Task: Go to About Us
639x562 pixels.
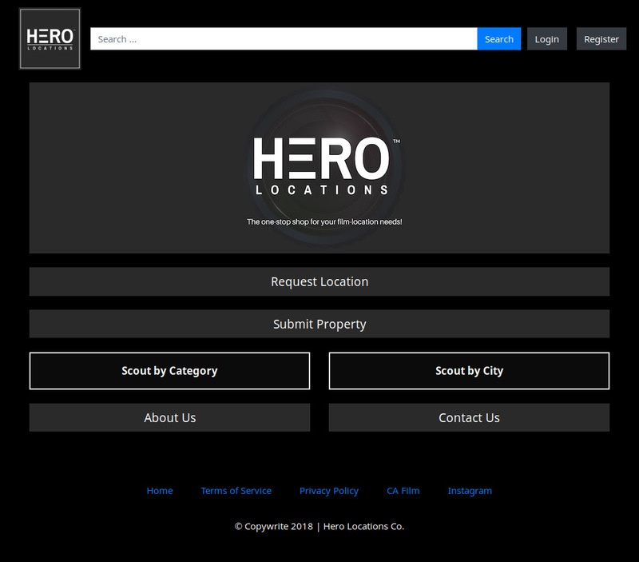Action: click(169, 417)
